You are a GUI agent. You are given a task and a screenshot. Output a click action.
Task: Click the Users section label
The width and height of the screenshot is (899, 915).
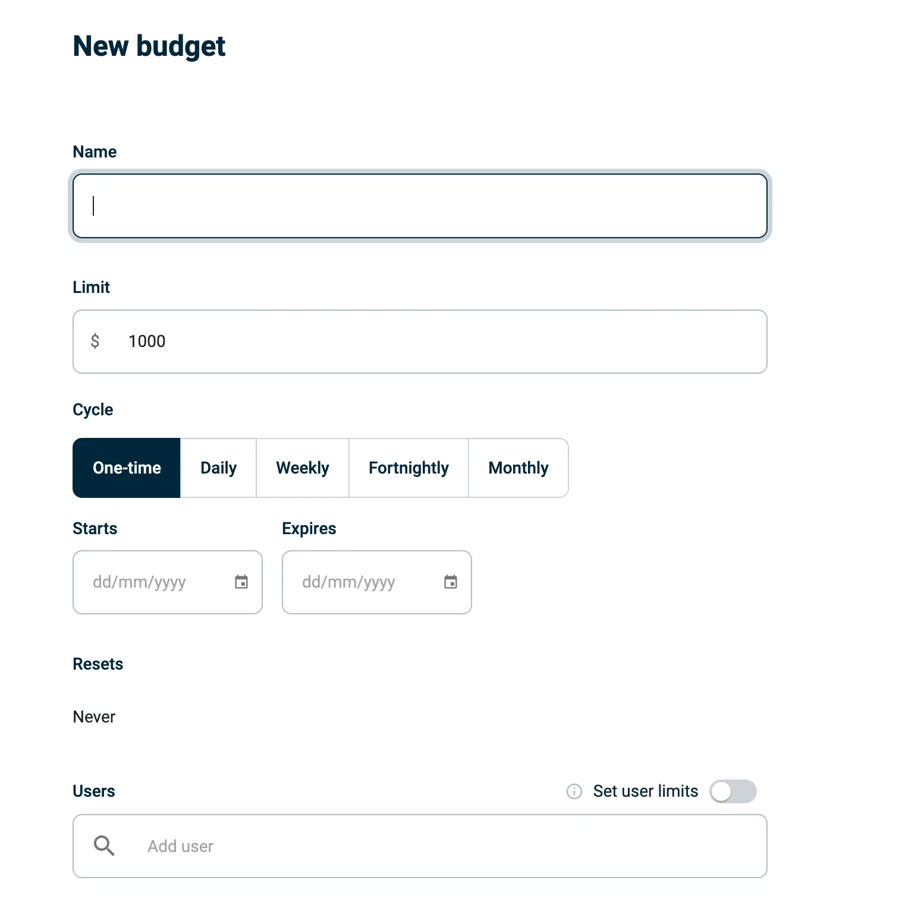click(94, 791)
